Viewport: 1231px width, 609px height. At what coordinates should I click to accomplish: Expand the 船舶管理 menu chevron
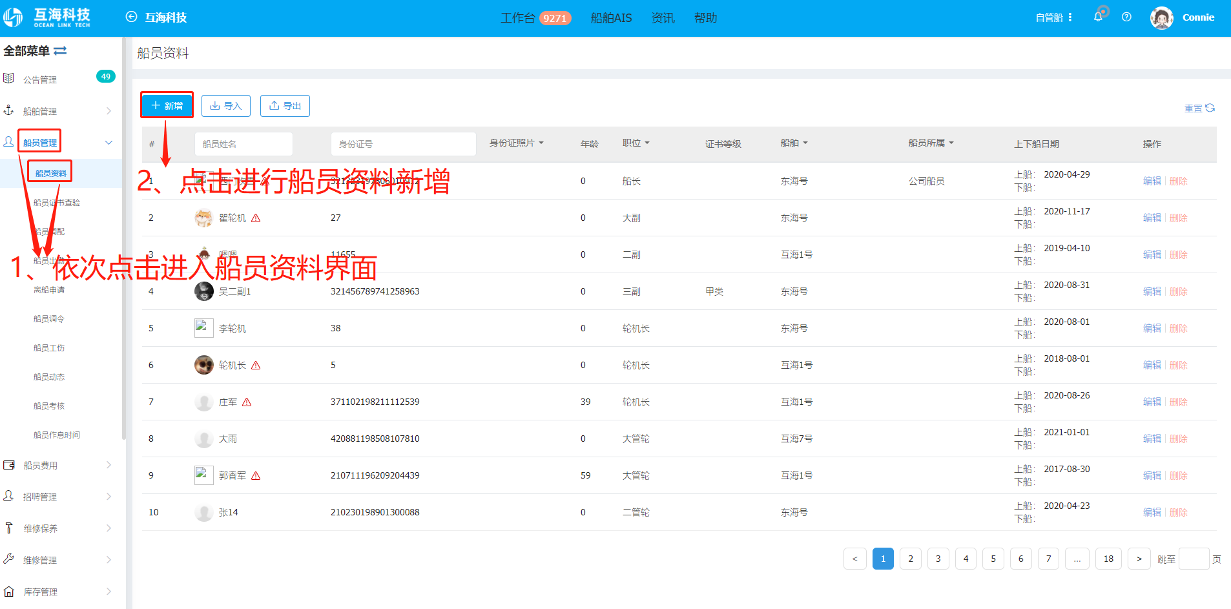(109, 111)
